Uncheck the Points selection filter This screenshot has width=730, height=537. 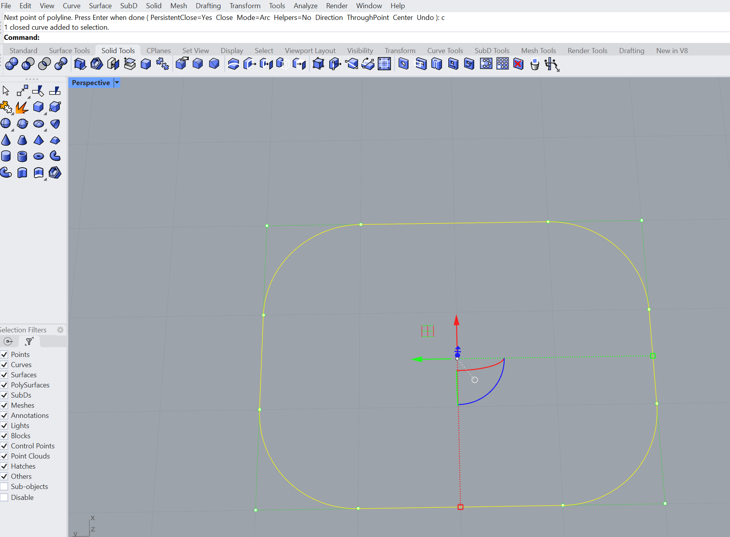[x=4, y=355]
